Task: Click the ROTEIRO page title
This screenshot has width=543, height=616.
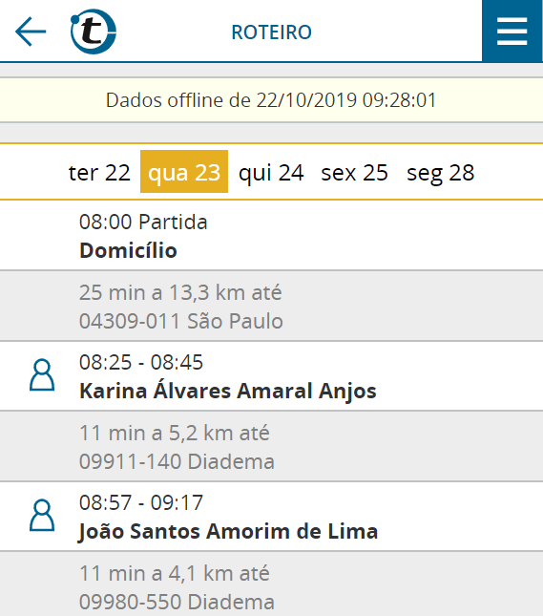Action: point(271,32)
